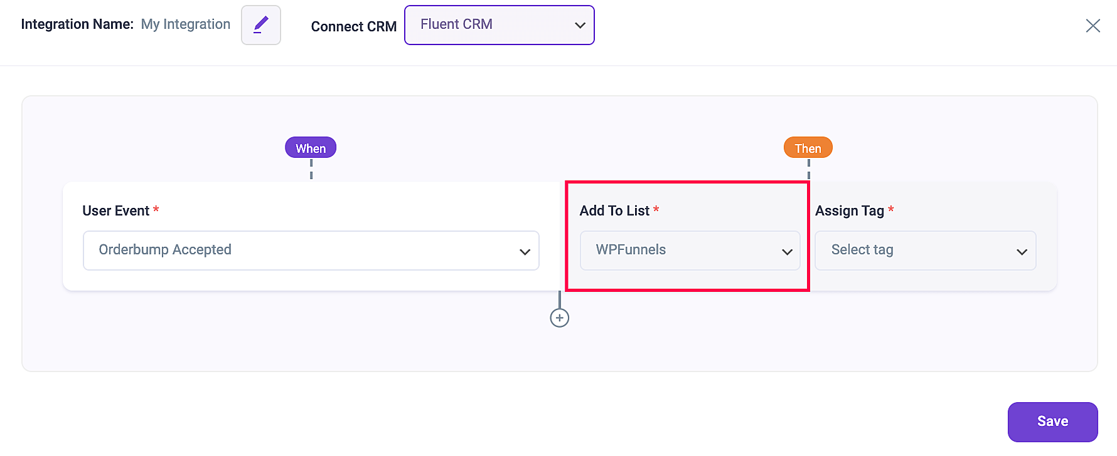Click the chevron arrow in Orderbump Accepted field
1117x456 pixels.
[x=525, y=252]
